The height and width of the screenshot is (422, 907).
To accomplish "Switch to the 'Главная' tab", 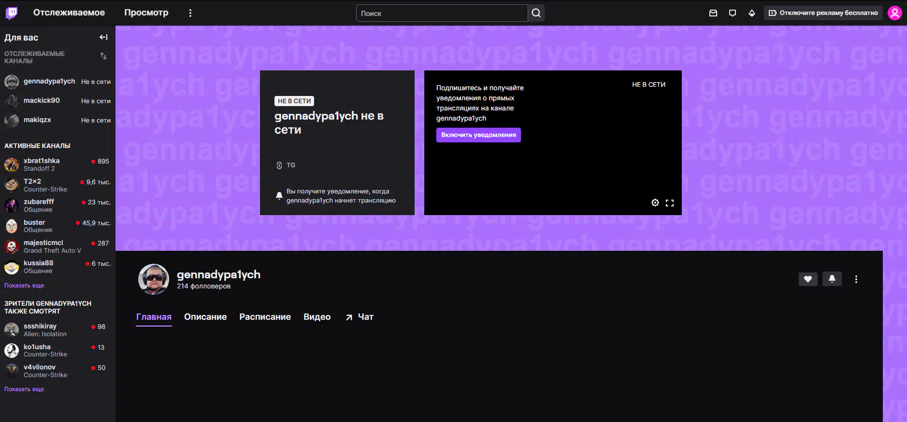I will pos(154,317).
